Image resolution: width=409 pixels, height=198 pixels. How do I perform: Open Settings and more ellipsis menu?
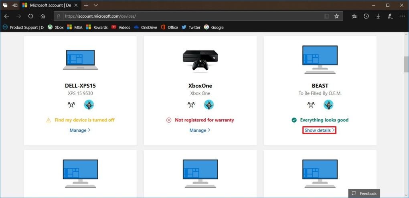coord(402,16)
